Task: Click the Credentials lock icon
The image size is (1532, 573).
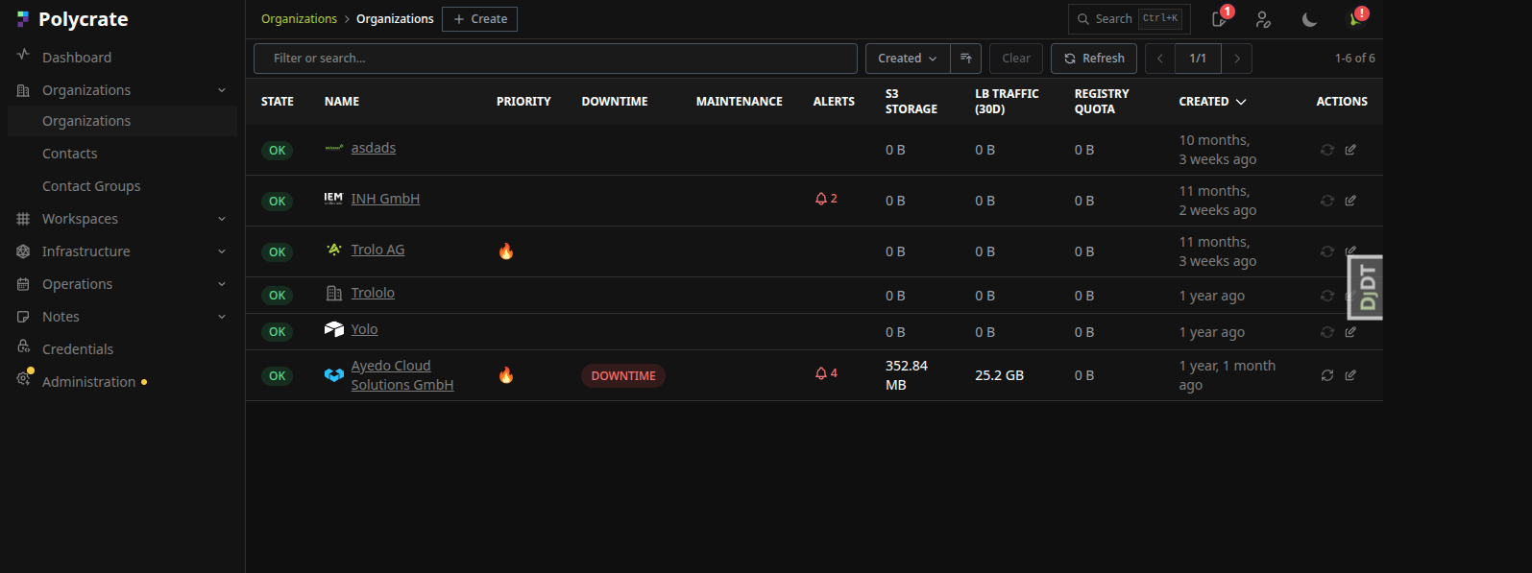Action: click(x=23, y=347)
